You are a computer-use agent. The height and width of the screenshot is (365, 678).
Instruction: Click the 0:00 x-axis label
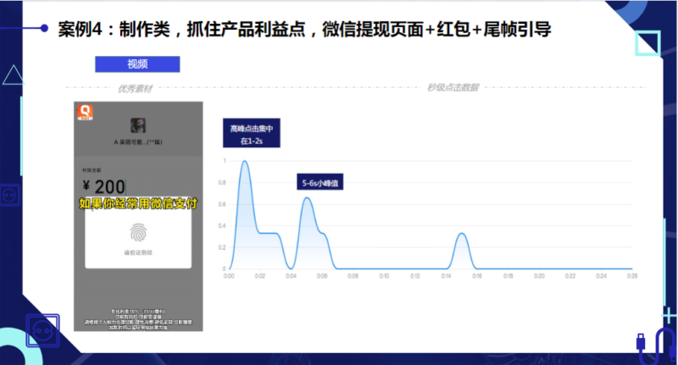tap(229, 276)
